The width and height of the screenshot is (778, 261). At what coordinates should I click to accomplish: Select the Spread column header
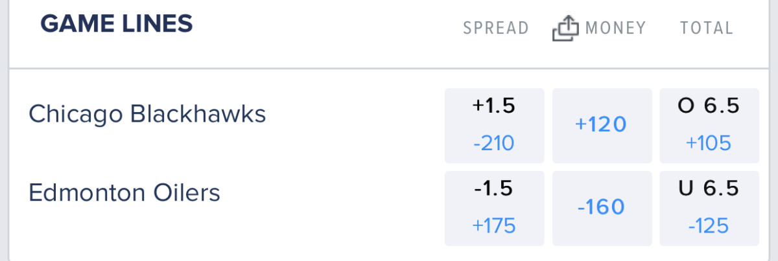click(496, 28)
